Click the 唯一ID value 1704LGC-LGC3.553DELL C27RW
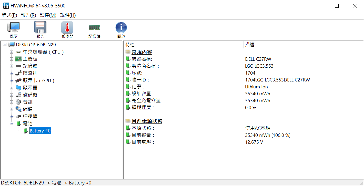364x186 pixels. tap(277, 80)
